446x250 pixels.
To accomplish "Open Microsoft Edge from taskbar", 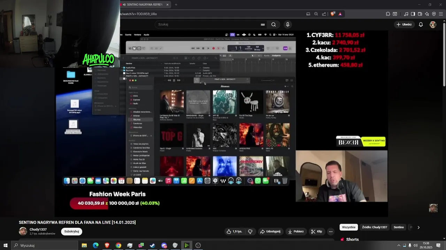I will point(95,245).
